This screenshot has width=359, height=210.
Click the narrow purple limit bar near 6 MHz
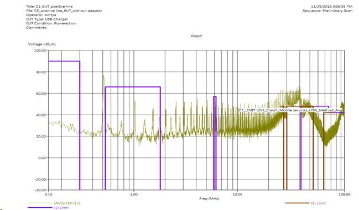point(215,144)
